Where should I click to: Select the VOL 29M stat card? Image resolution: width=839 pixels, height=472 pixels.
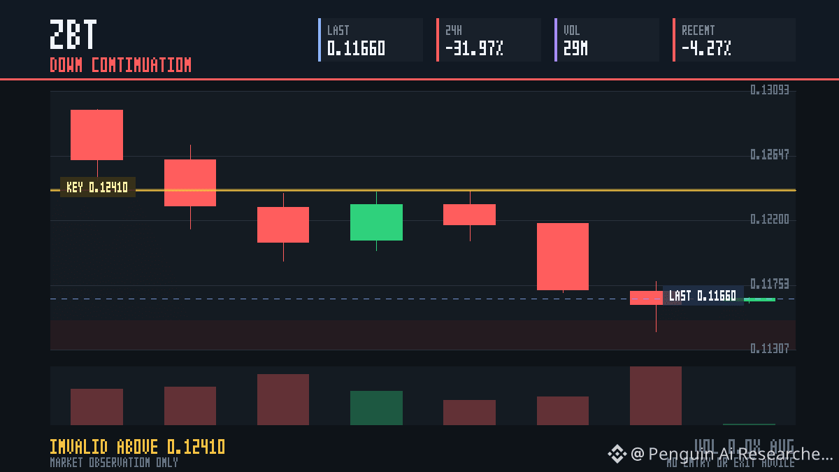(x=607, y=40)
